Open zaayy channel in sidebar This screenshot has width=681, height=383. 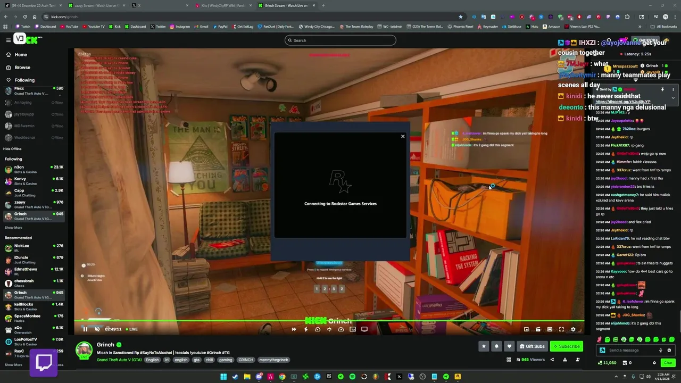coord(33,204)
